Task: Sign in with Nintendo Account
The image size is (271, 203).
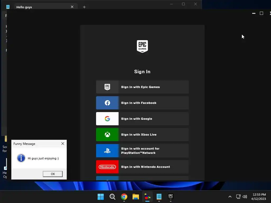Action: point(142,167)
